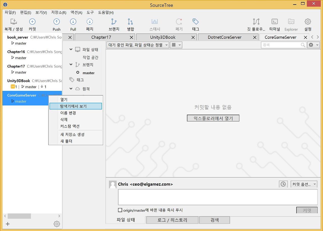Image resolution: width=323 pixels, height=231 pixels.
Task: Collapse the 원격 tree section
Action: click(71, 89)
